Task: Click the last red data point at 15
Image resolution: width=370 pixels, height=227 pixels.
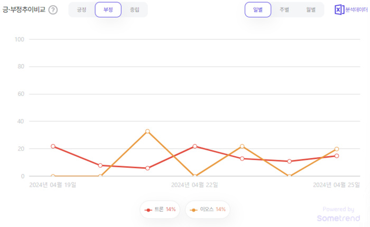Action: [336, 156]
